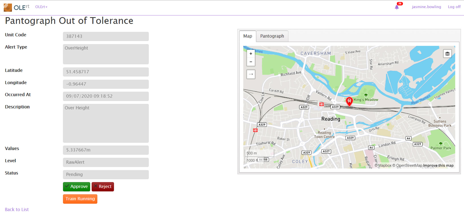This screenshot has height=218, width=464.
Task: Click the red train marker on map
Action: pyautogui.click(x=349, y=101)
